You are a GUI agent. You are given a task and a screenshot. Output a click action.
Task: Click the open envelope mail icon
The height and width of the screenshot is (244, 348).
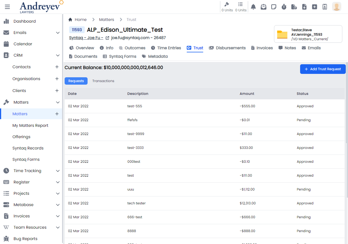pos(264,7)
